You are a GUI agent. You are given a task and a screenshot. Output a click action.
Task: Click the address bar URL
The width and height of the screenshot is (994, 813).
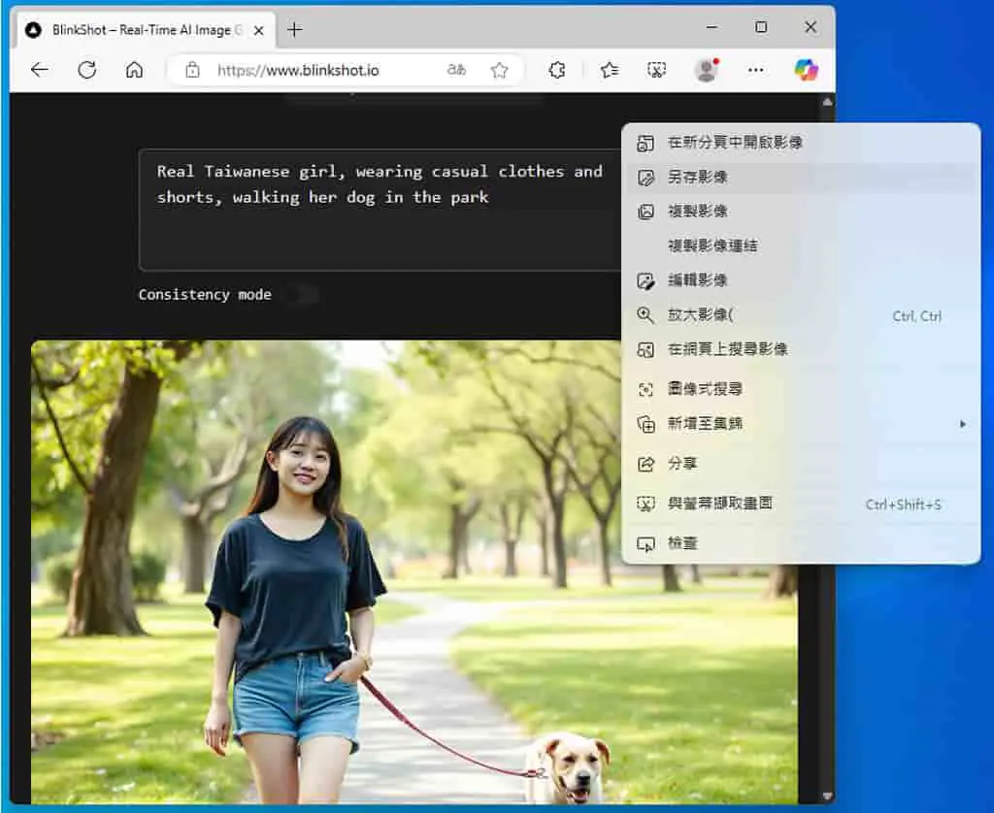tap(298, 71)
